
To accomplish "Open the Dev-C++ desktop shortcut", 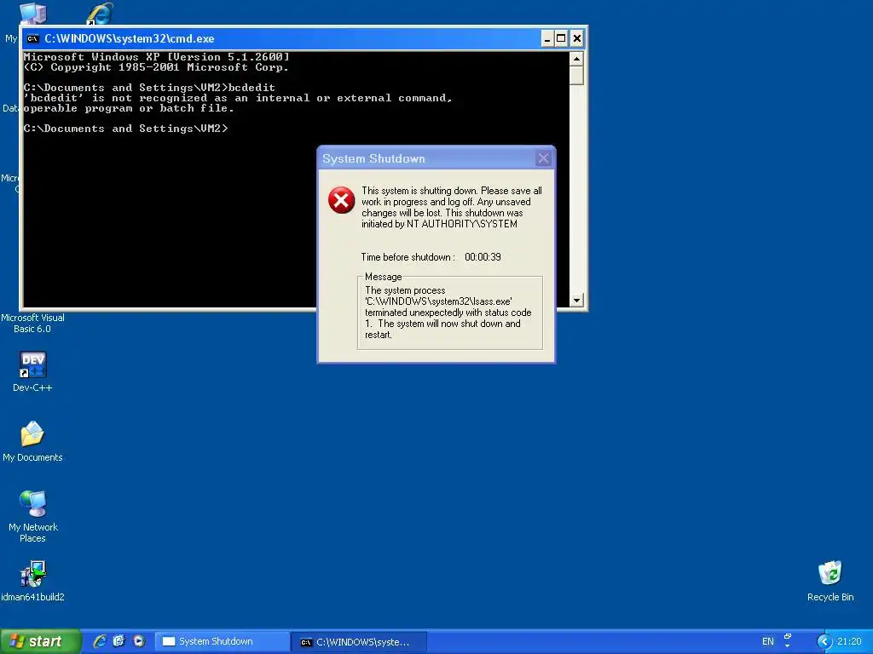I will tap(33, 365).
